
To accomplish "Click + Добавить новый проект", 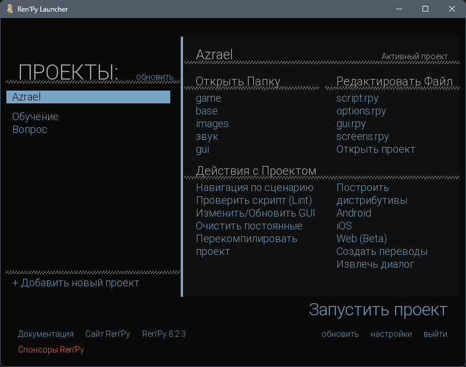I will coord(76,283).
